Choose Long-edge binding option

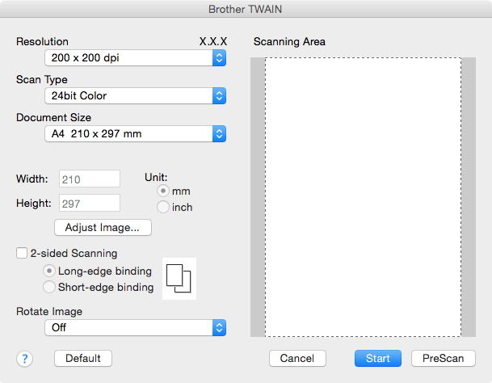[x=49, y=271]
